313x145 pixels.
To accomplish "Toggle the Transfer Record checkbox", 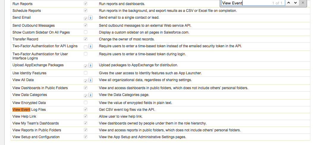I will click(86, 39).
